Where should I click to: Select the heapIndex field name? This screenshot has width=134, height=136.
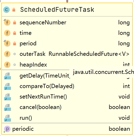pos(33,65)
